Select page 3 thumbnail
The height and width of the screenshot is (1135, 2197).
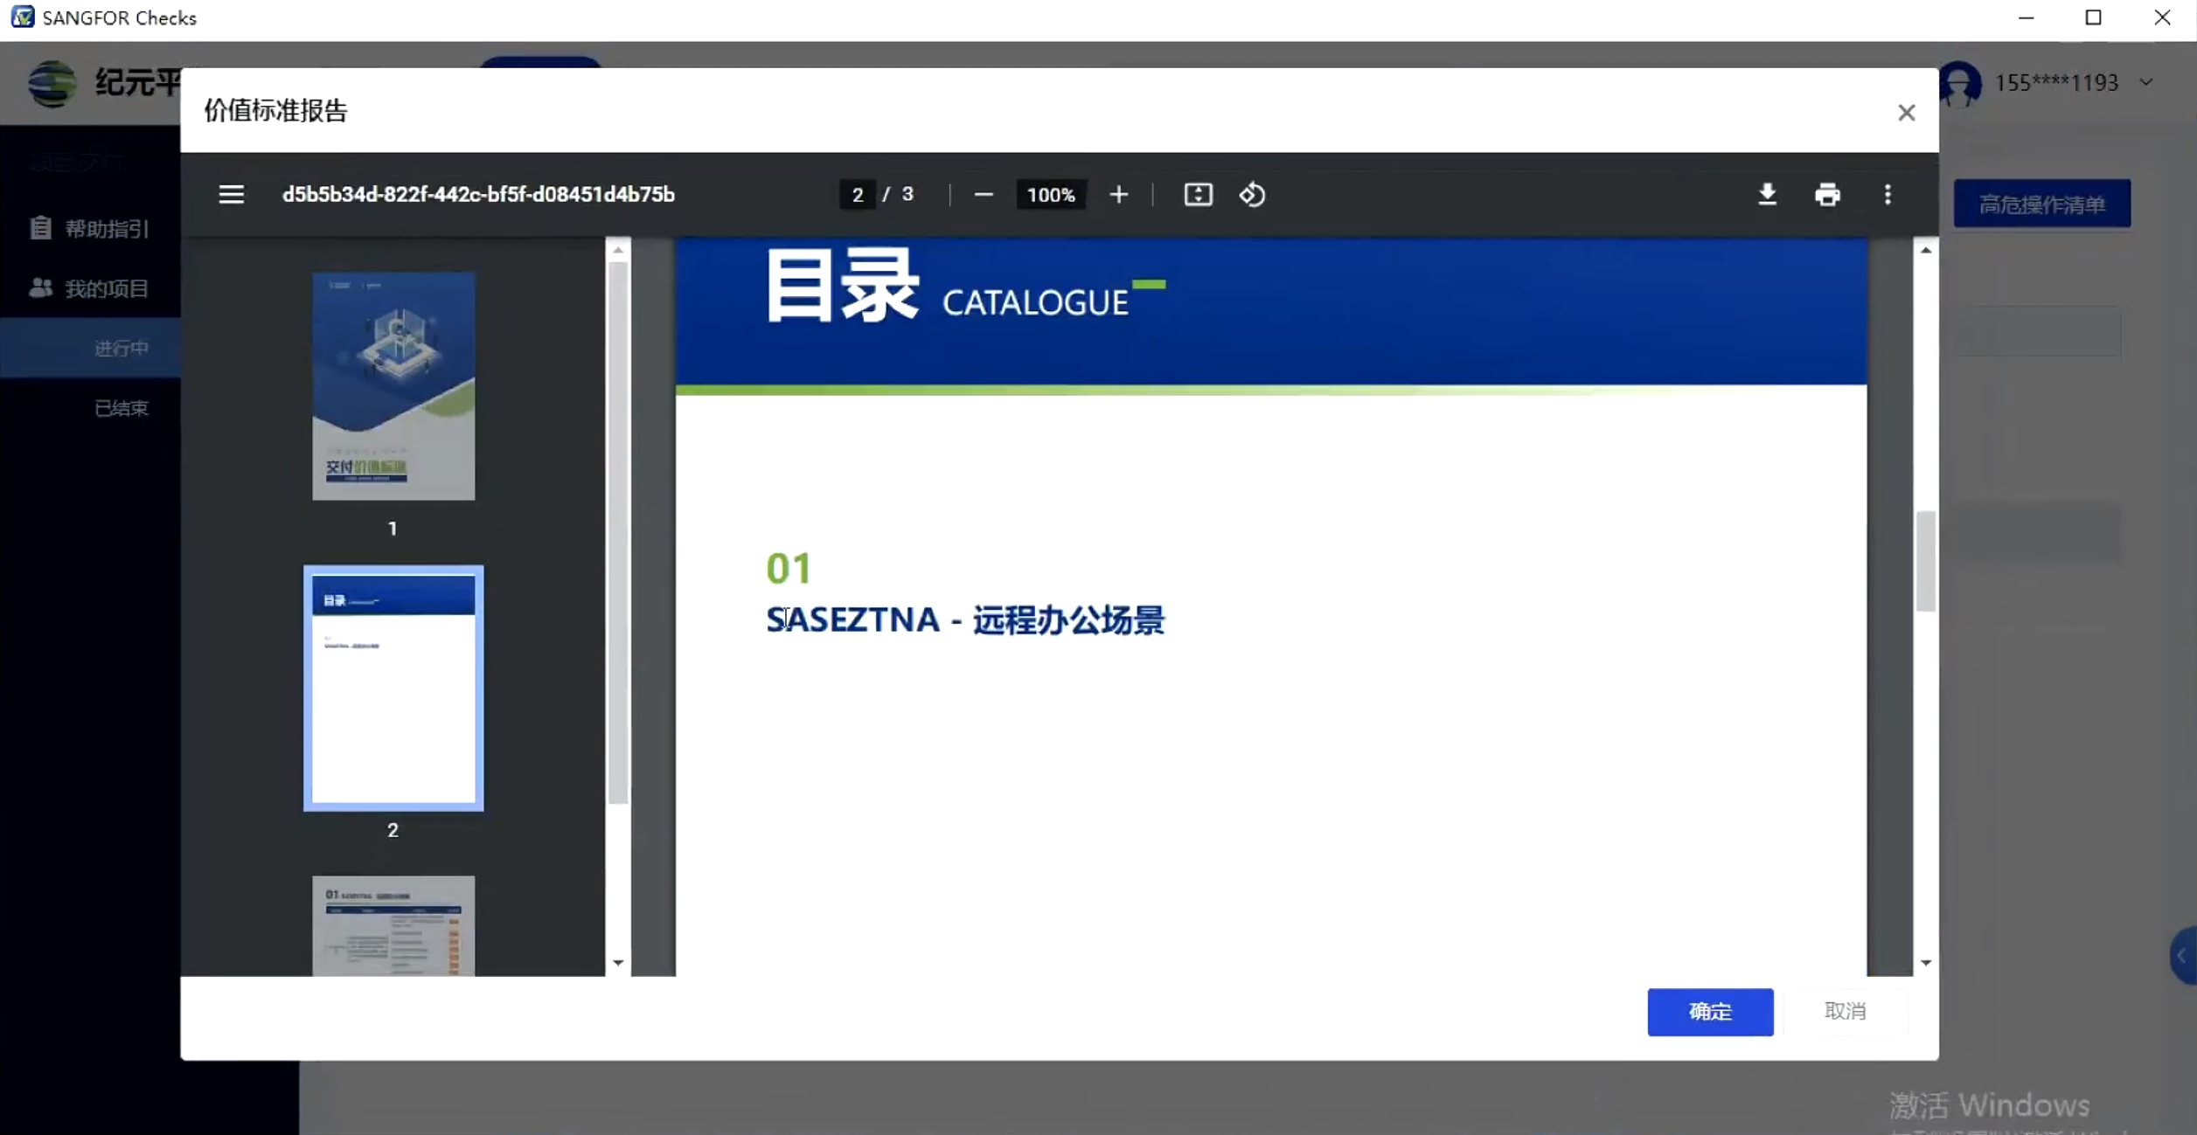coord(393,926)
